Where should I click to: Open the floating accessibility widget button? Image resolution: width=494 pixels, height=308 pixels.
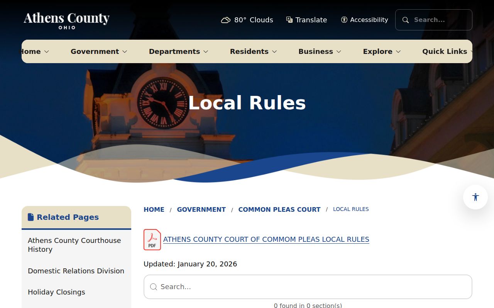(x=475, y=197)
